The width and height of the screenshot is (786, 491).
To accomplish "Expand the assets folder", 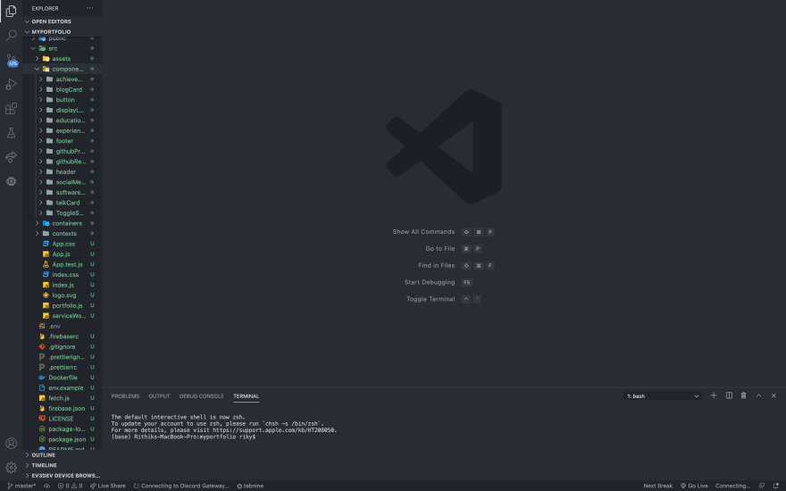I will (63, 59).
